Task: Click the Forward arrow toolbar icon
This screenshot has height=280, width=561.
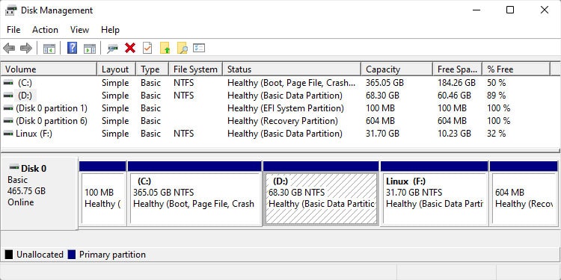Action: pos(26,48)
